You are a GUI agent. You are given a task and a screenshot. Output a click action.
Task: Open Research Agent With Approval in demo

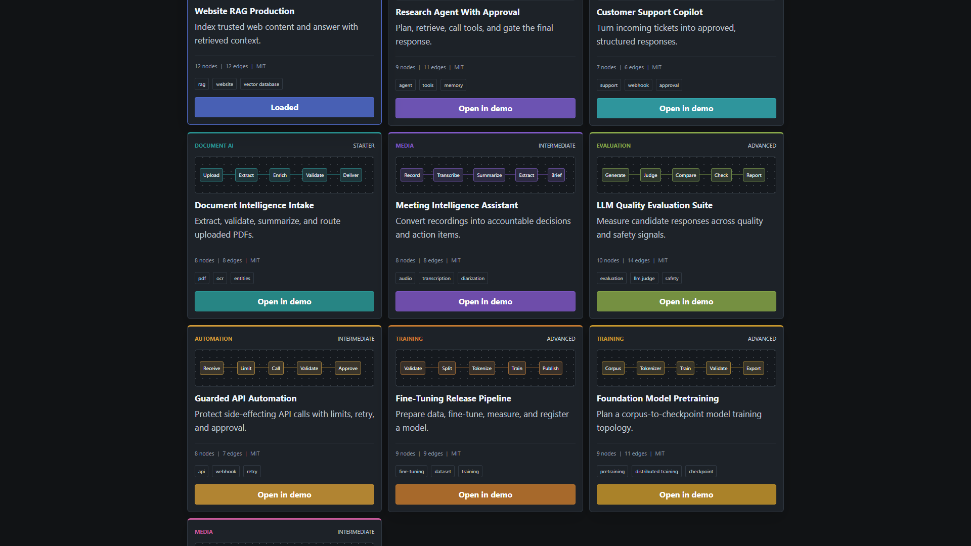[x=485, y=108]
